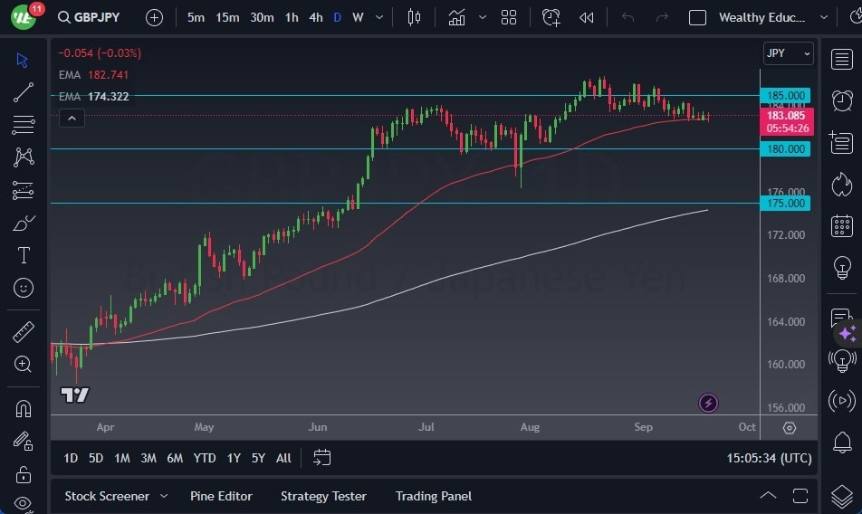This screenshot has height=514, width=862.
Task: Select the Text annotation tool
Action: pyautogui.click(x=24, y=255)
